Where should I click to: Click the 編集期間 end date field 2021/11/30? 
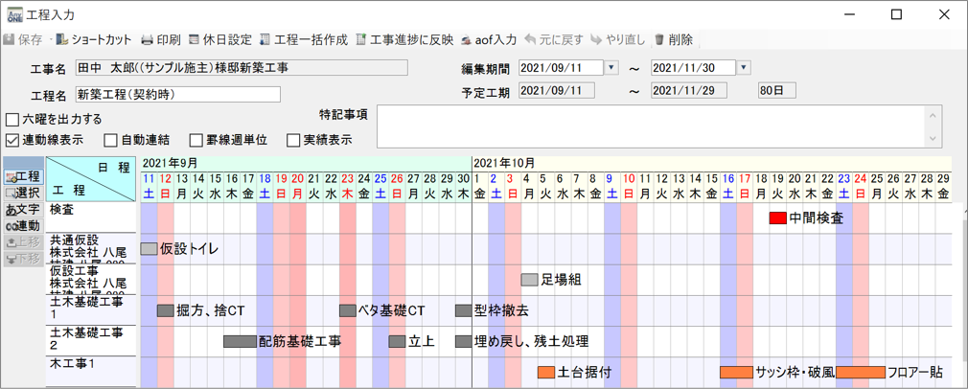coord(693,67)
